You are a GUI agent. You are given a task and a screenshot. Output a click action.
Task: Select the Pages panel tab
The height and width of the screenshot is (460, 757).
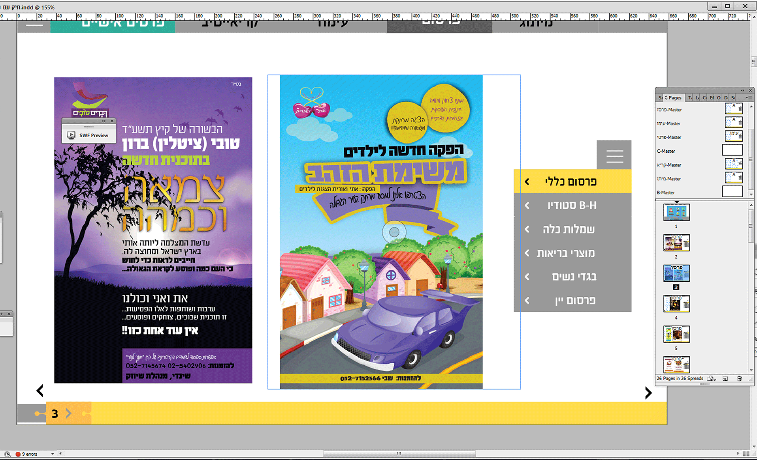click(x=674, y=97)
